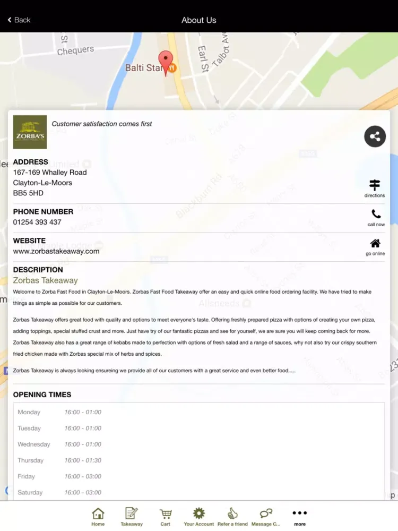The width and height of the screenshot is (398, 531).
Task: Select Wednesday opening times row
Action: (198, 444)
